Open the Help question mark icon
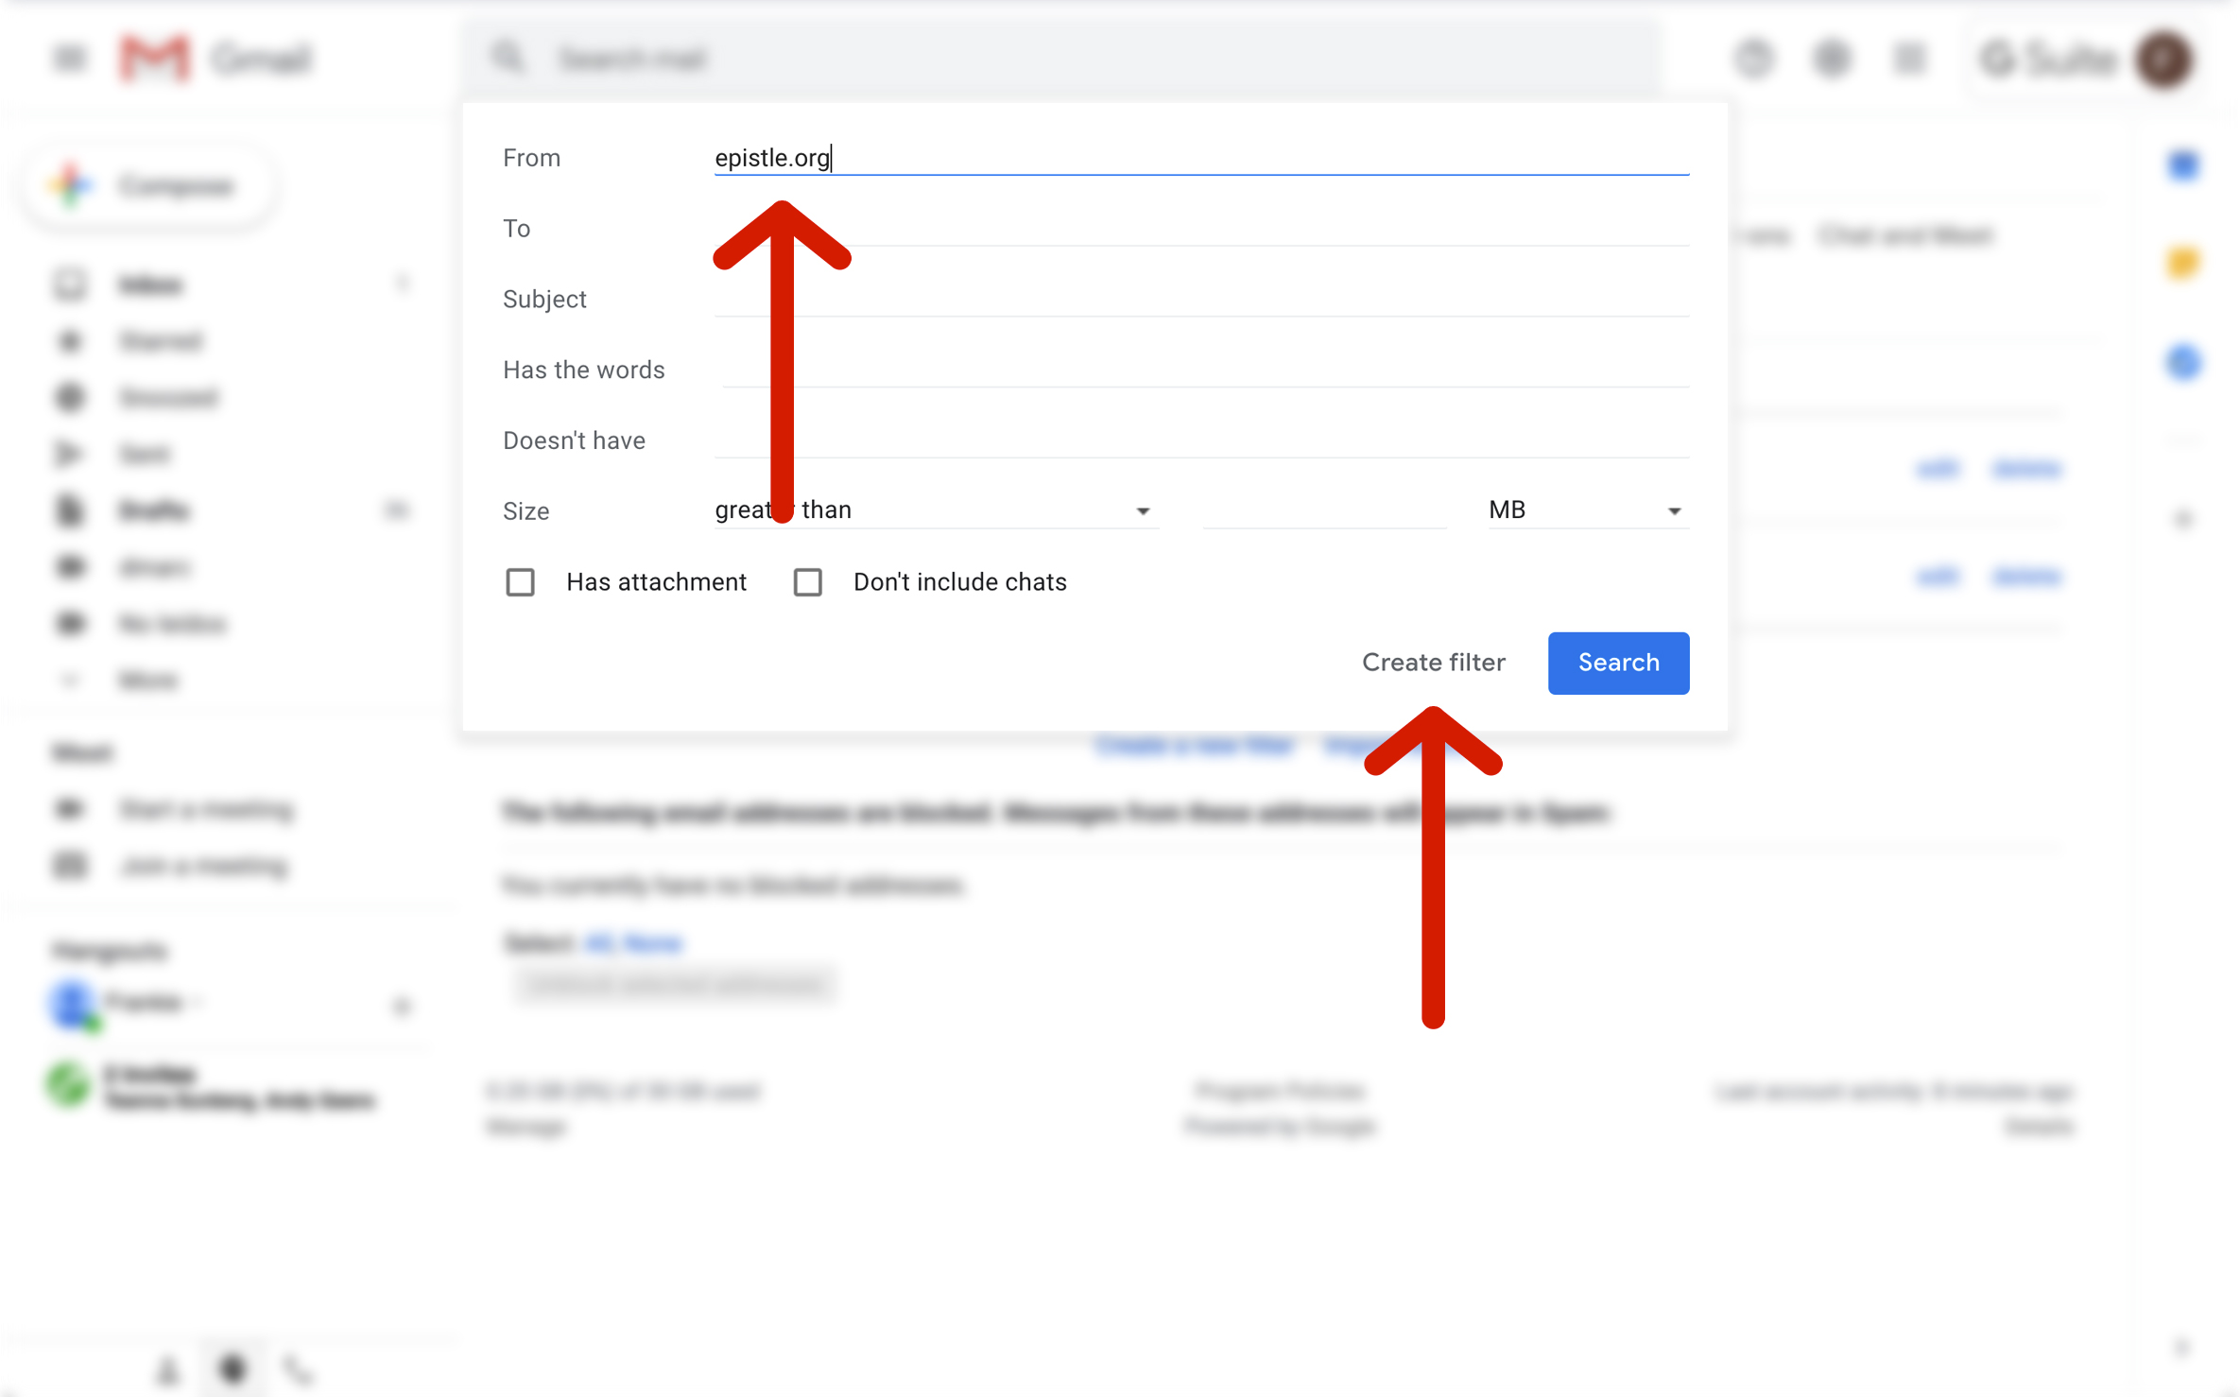Image resolution: width=2240 pixels, height=1397 pixels. click(1754, 59)
